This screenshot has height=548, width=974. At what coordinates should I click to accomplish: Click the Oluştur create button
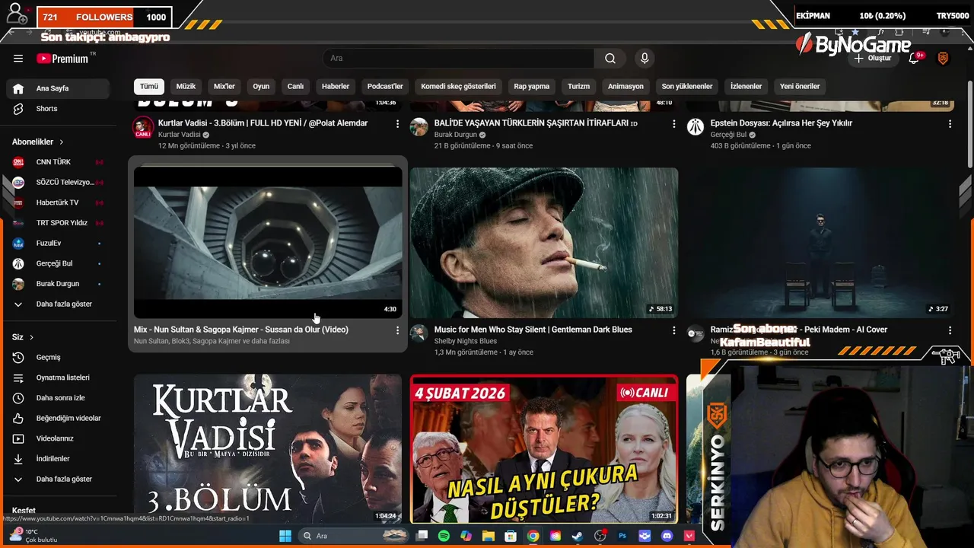coord(872,59)
